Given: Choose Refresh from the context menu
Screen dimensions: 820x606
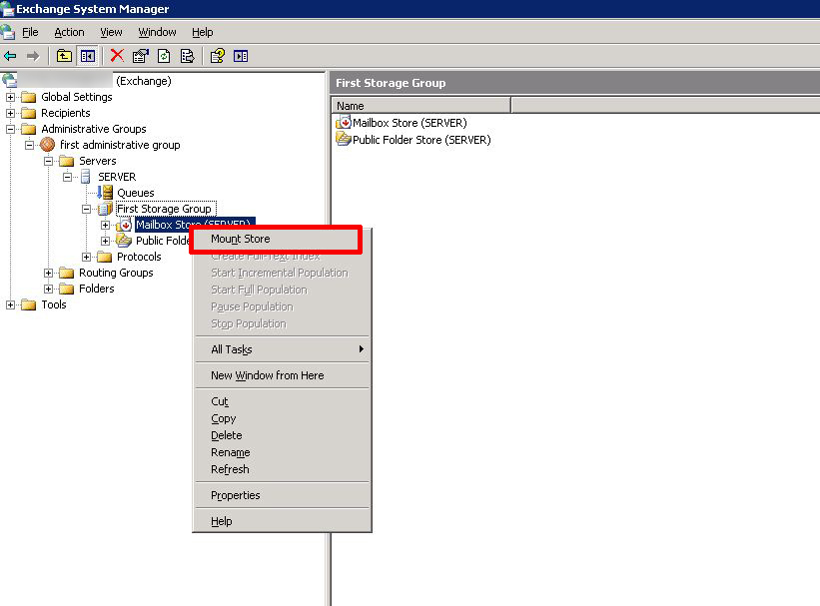Looking at the screenshot, I should (x=282, y=469).
